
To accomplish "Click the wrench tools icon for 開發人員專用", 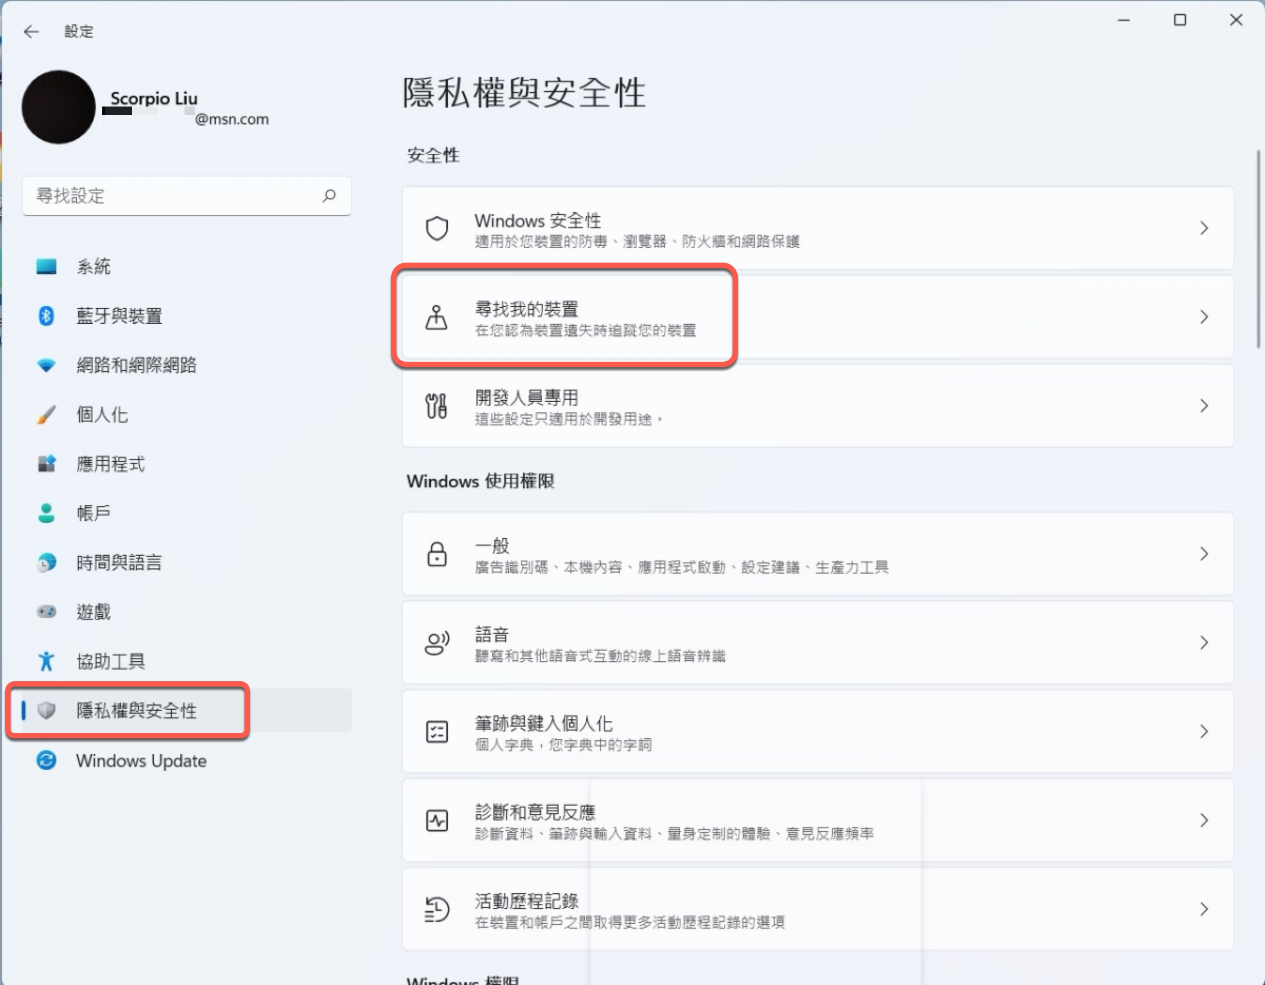I will (x=437, y=405).
